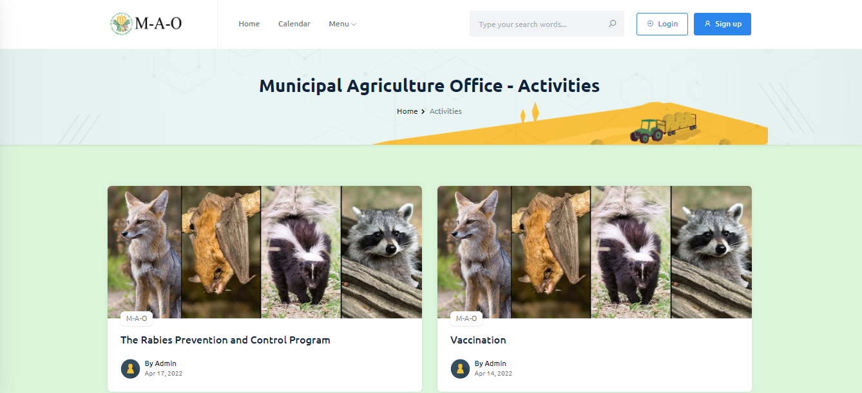Click the person icon inside the Sign up button

point(706,24)
